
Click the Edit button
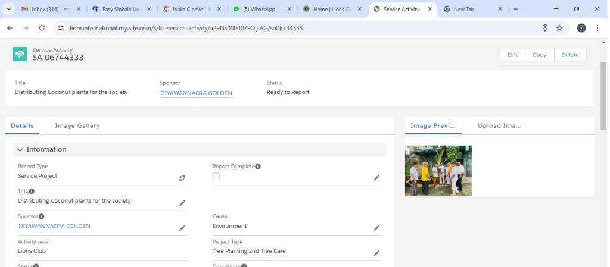512,55
